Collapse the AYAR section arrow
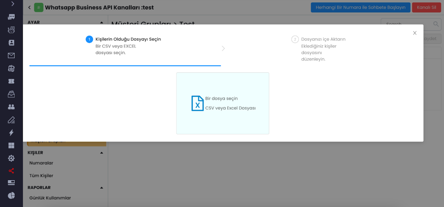This screenshot has width=444, height=207. pos(102,22)
